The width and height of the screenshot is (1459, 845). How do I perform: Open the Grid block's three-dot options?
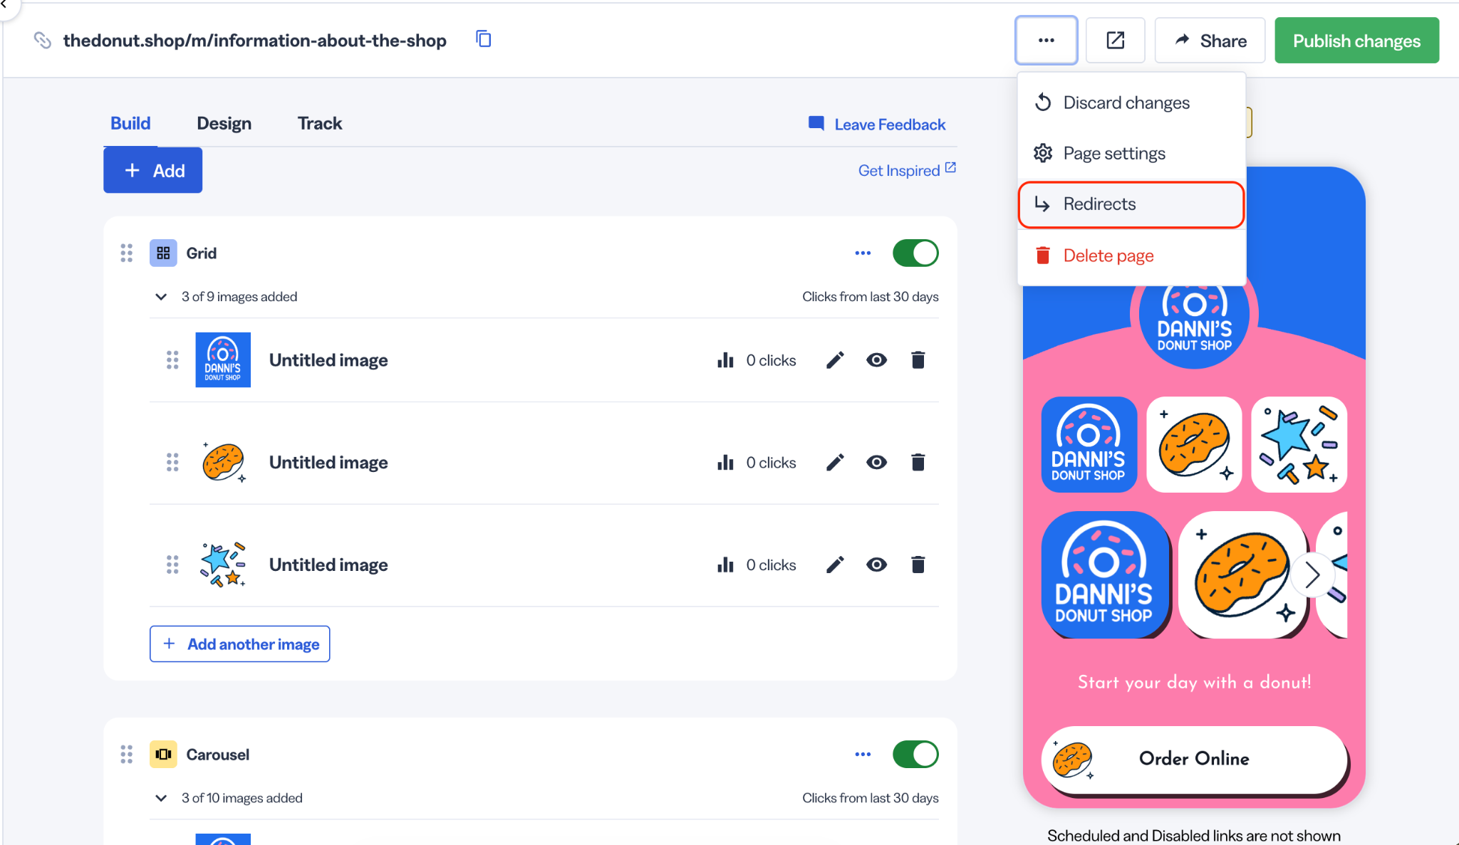pyautogui.click(x=863, y=253)
